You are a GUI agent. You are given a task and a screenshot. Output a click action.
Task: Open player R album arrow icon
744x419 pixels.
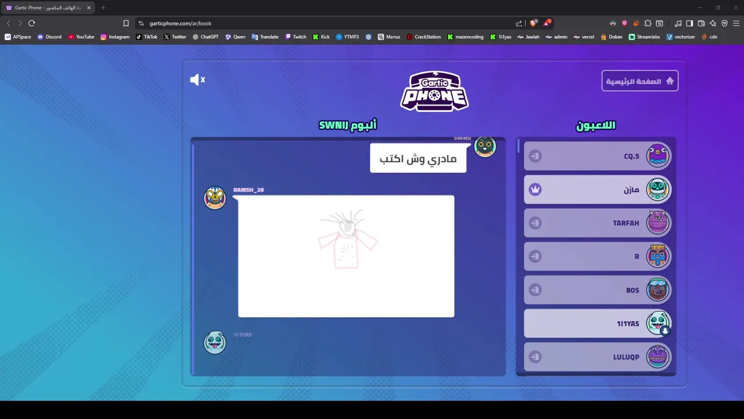pyautogui.click(x=535, y=257)
